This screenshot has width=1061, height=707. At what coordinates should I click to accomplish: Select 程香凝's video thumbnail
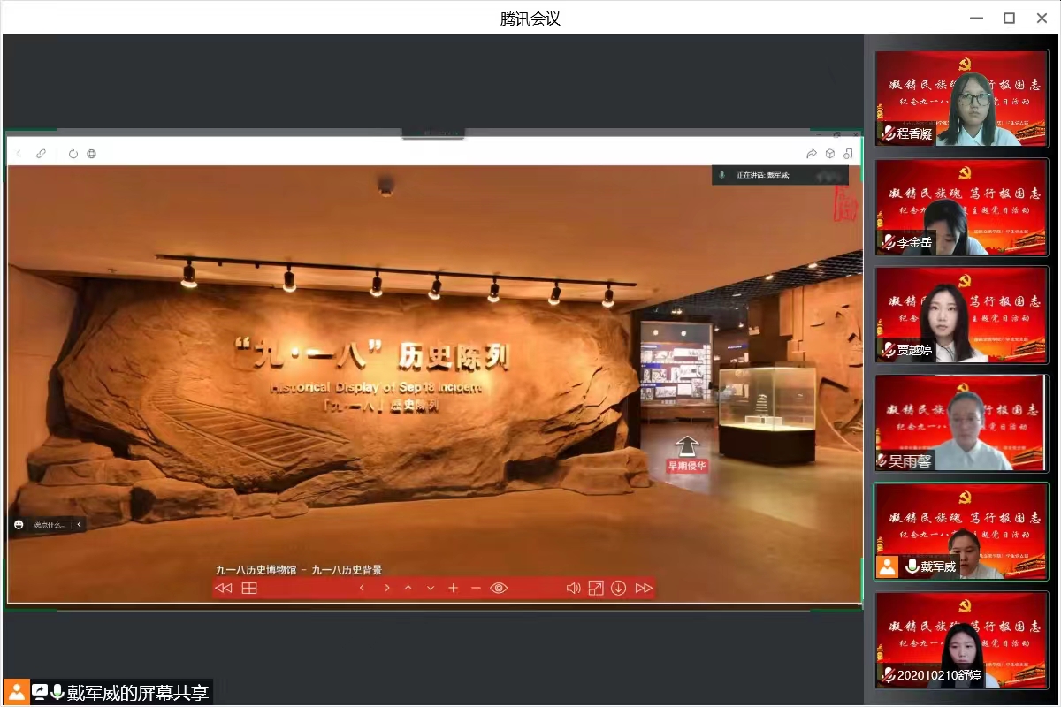961,98
